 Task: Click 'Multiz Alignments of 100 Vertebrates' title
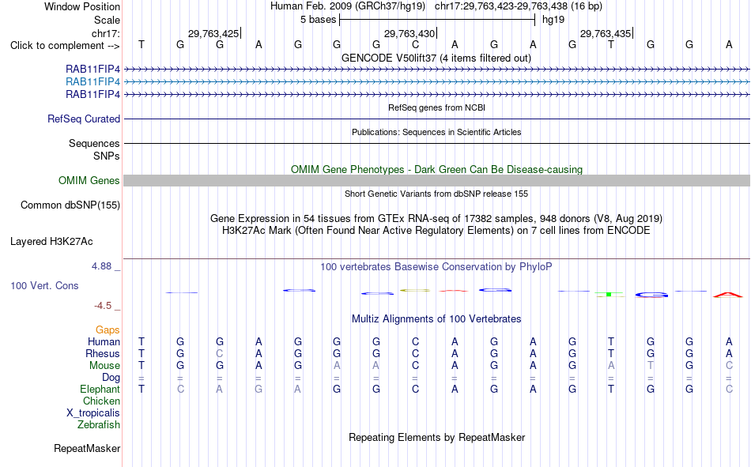tap(436, 319)
